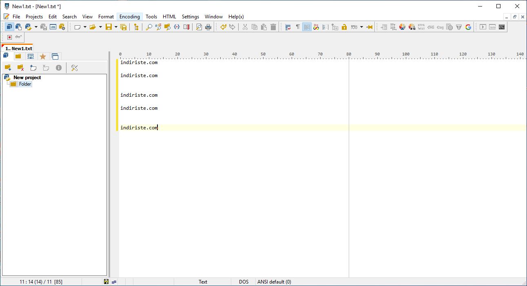Click the printer icon
Image resolution: width=527 pixels, height=286 pixels.
(208, 27)
